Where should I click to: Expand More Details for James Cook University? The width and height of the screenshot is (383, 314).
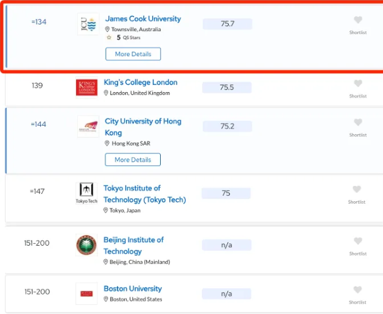point(133,54)
